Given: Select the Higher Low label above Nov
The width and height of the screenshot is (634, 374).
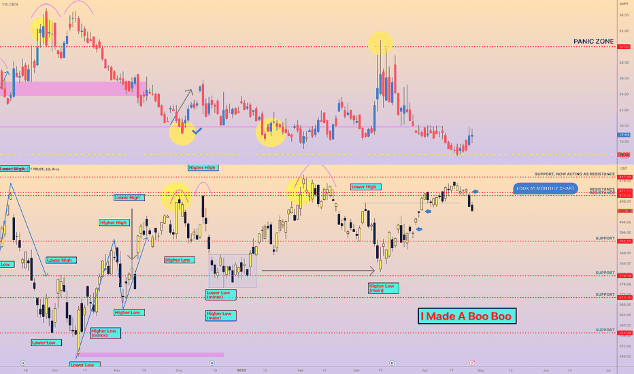Looking at the screenshot, I should pos(129,313).
